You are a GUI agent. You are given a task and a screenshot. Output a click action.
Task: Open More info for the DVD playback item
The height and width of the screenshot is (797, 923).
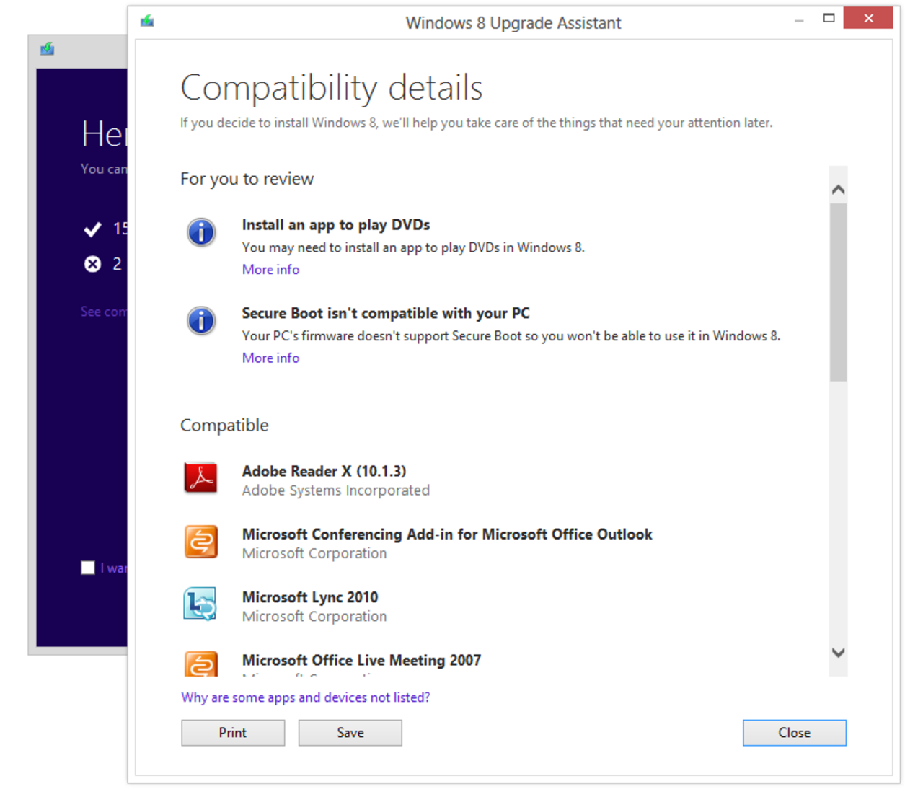(x=270, y=269)
